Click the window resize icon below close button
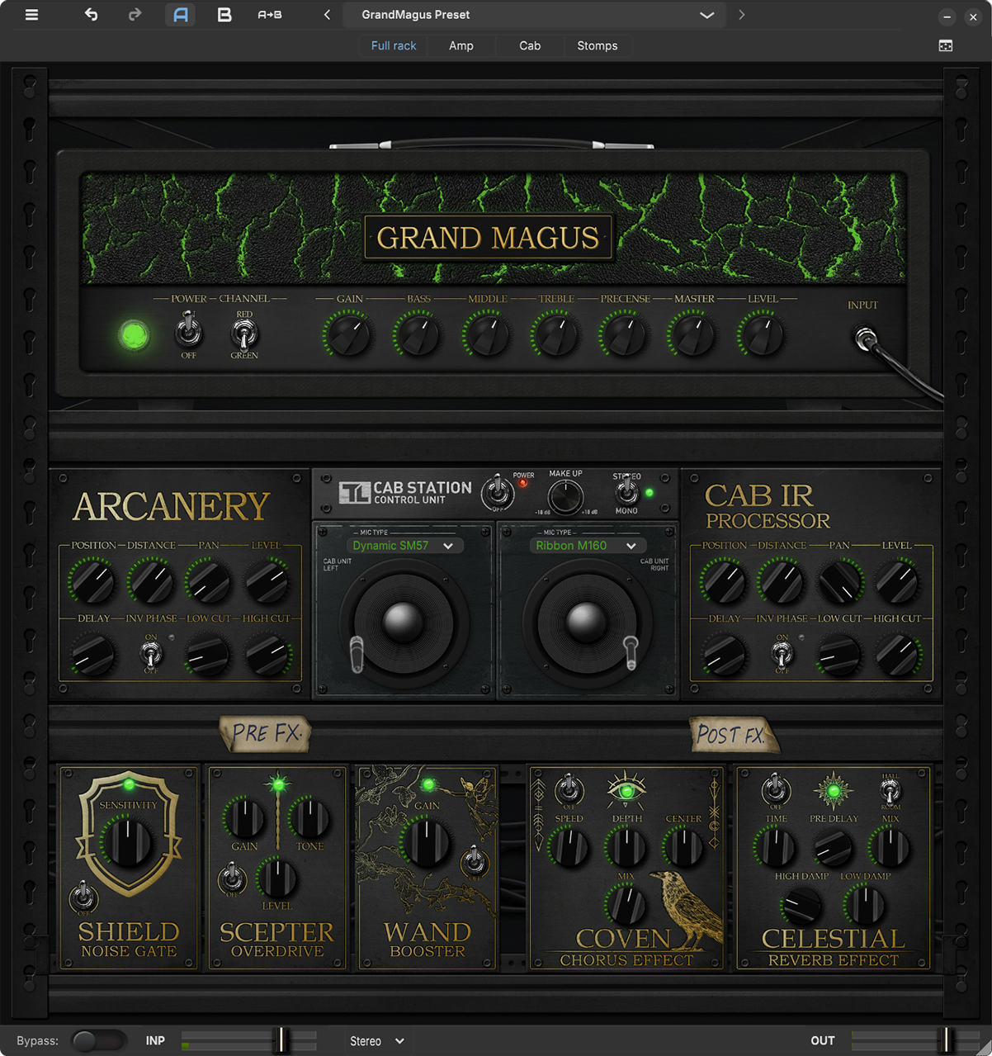Image resolution: width=992 pixels, height=1056 pixels. pos(945,45)
